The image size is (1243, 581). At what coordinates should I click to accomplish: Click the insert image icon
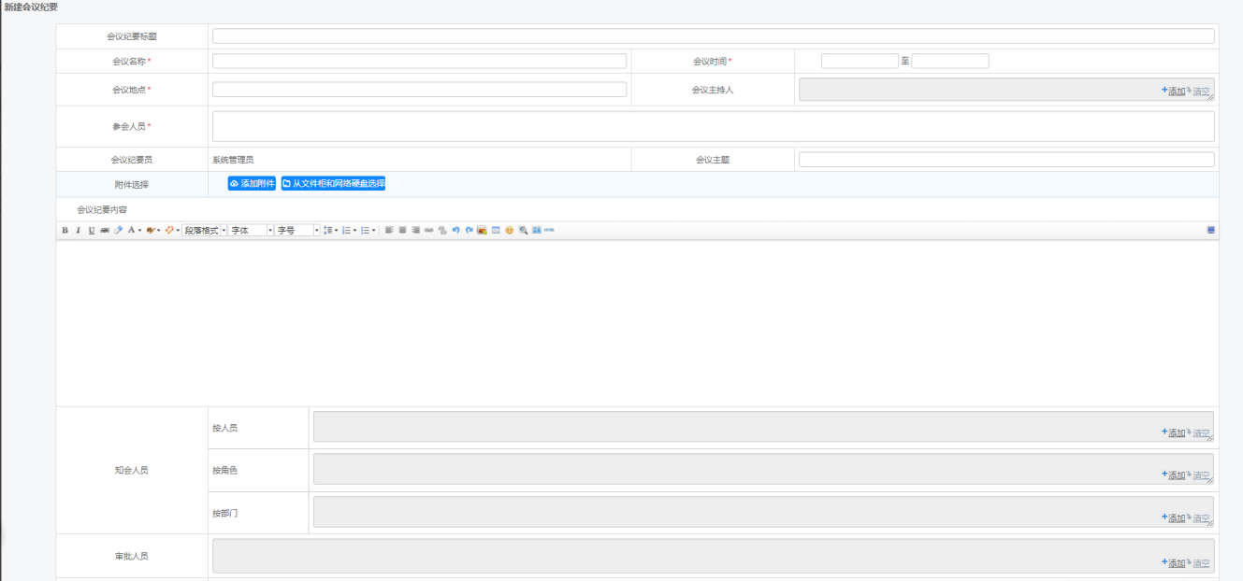[x=483, y=230]
